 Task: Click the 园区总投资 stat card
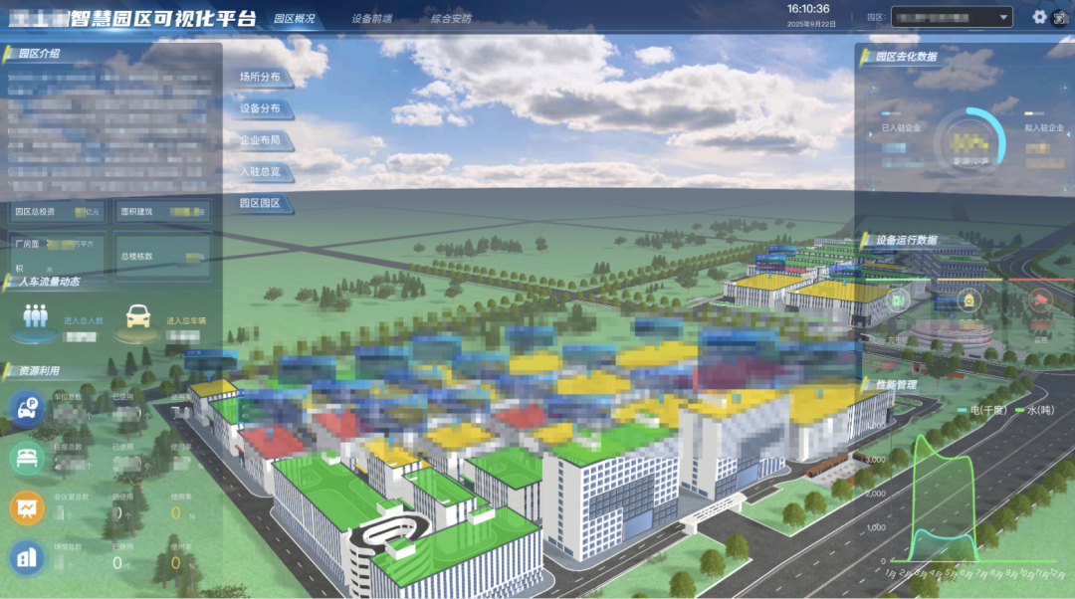[x=57, y=212]
